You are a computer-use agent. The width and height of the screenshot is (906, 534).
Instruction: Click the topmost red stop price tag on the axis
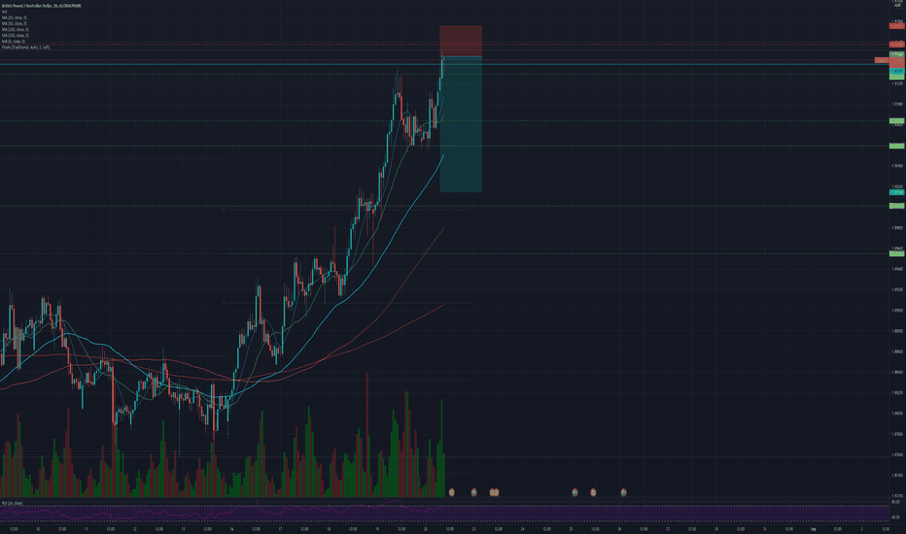(896, 26)
